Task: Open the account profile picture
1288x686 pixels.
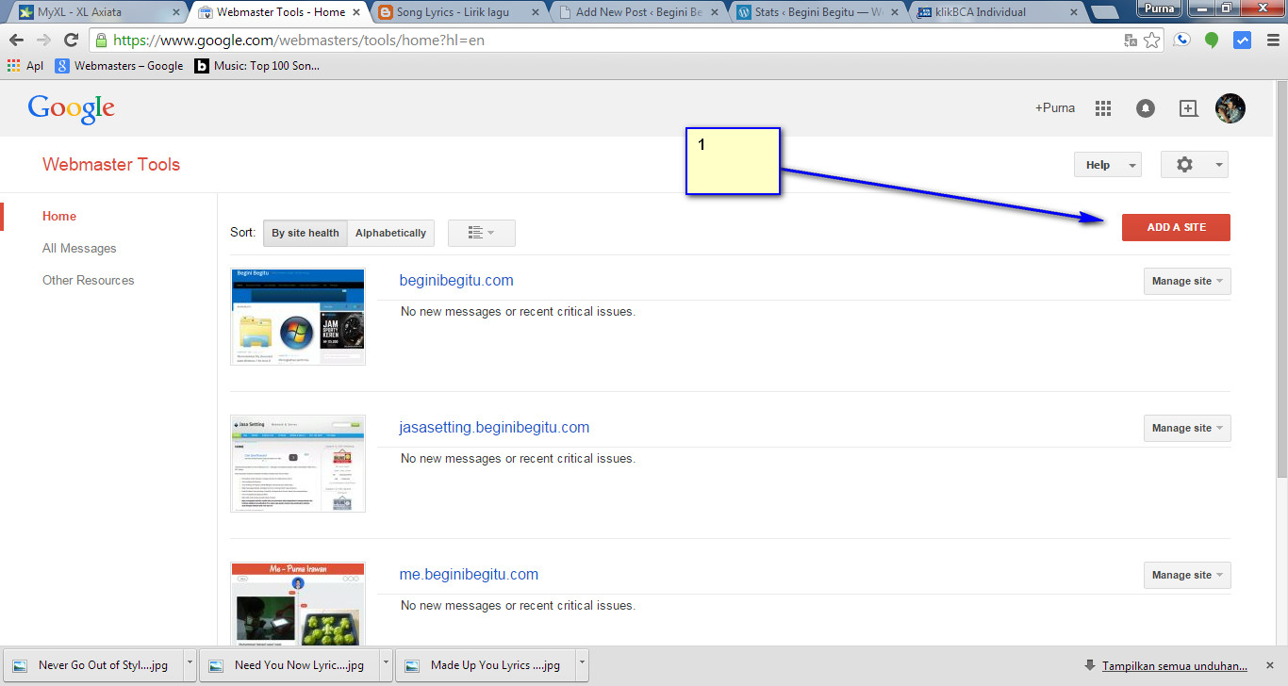Action: pyautogui.click(x=1230, y=108)
